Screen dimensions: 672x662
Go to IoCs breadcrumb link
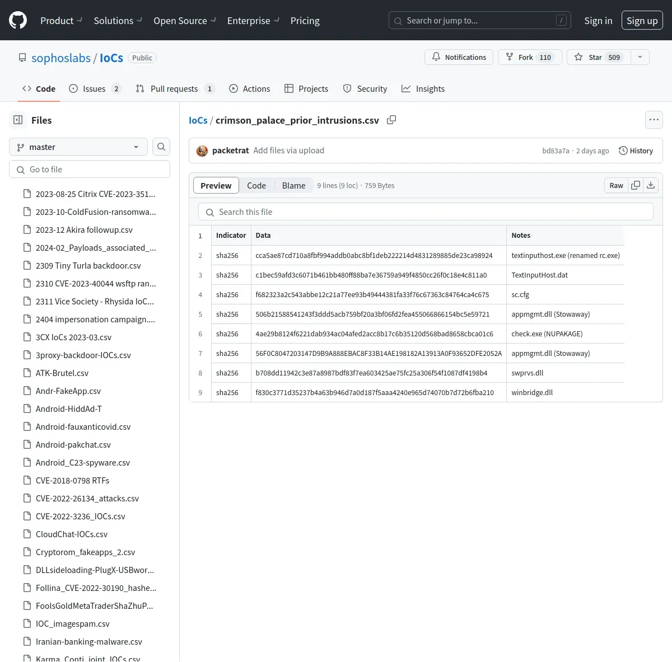(x=198, y=120)
